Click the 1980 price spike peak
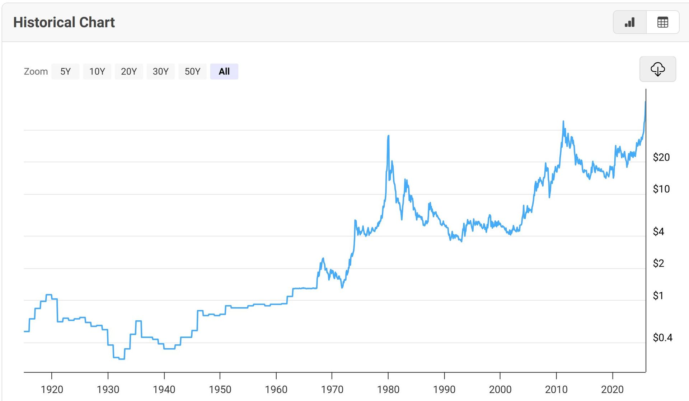Image resolution: width=689 pixels, height=401 pixels. 388,136
